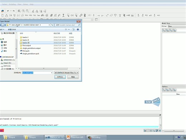This screenshot has width=186, height=140.
Task: Select the 'single_pendulum.output' folder
Action: tap(31, 48)
